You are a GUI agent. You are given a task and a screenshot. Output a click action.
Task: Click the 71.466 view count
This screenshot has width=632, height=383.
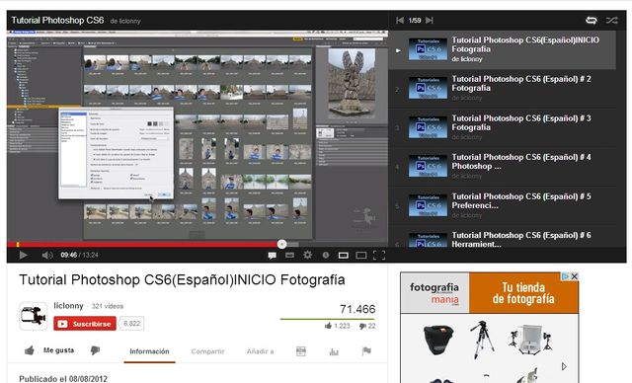coord(357,309)
